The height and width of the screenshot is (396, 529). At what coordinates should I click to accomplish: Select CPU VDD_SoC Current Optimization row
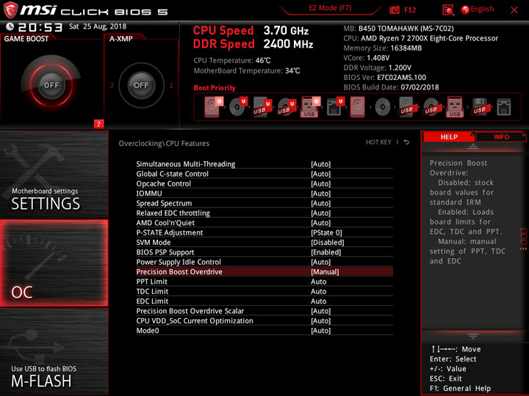(264, 321)
